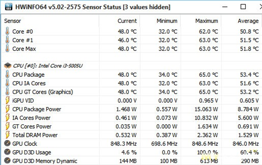Viewport: 262px width, 165px height.
Task: Click the gauge icon beside GPU Clock
Action: click(7, 144)
